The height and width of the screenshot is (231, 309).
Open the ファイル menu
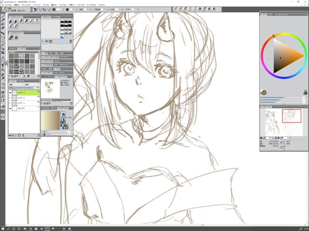click(x=8, y=5)
